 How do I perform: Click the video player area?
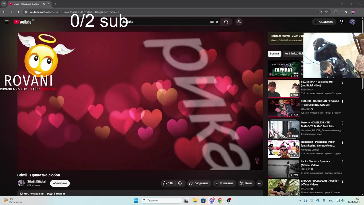tap(140, 101)
